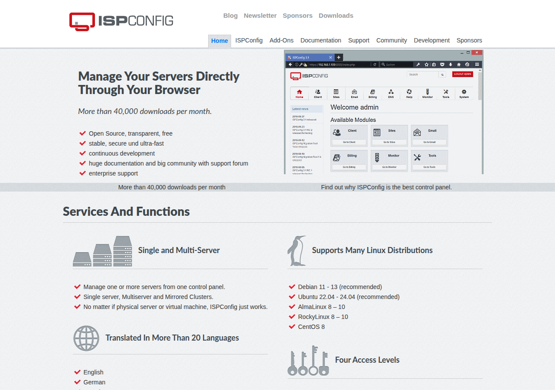Click 'Manage one or more servers' bullet
Screen dimensions: 555x390
(154, 287)
